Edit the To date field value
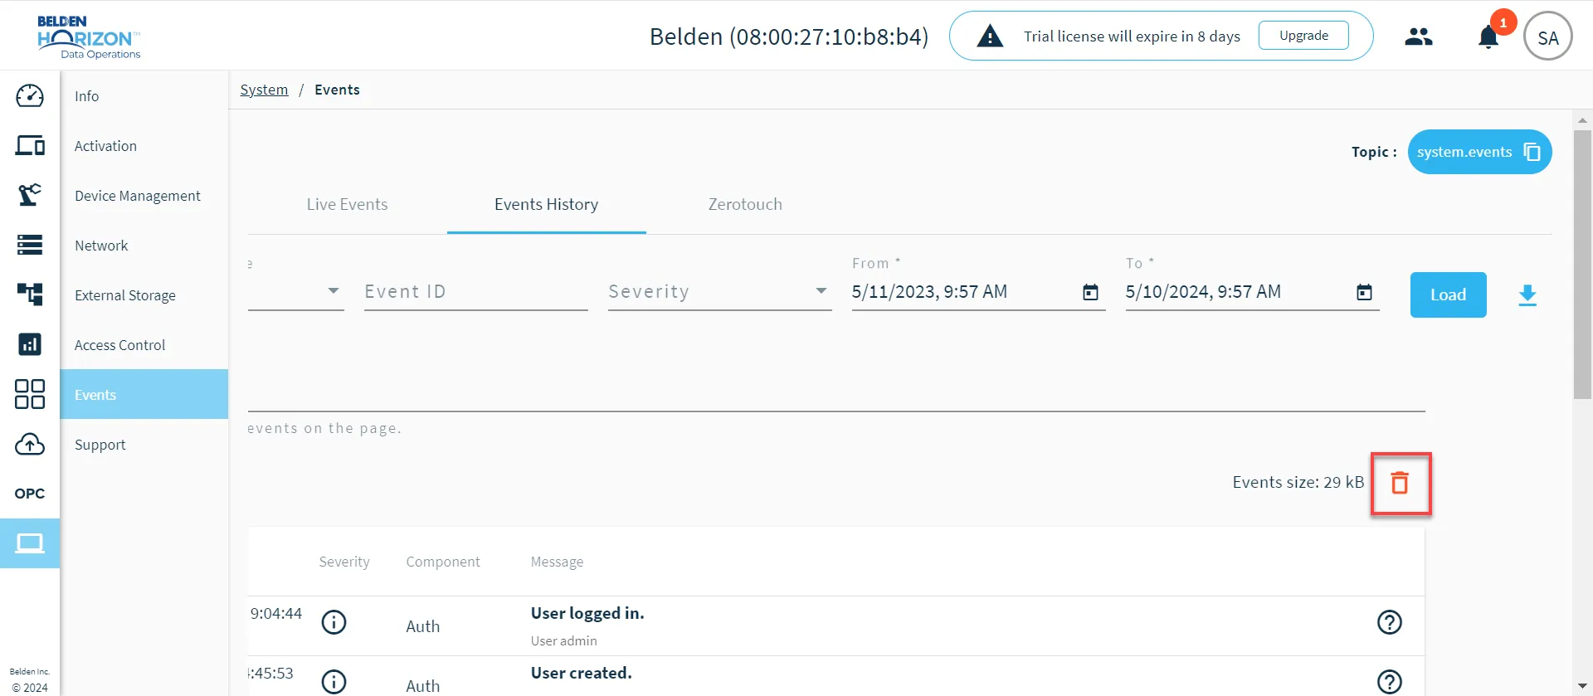This screenshot has width=1593, height=696. click(x=1236, y=292)
